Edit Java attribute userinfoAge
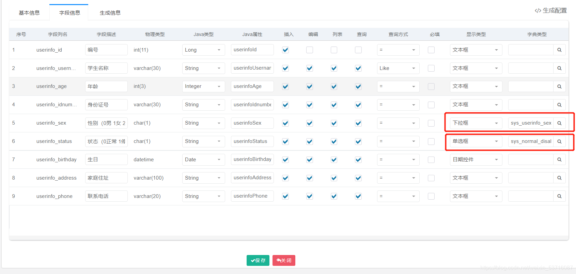The width and height of the screenshot is (576, 274). (252, 87)
